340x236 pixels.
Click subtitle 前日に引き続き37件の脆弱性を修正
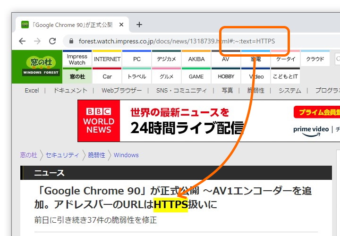(95, 220)
